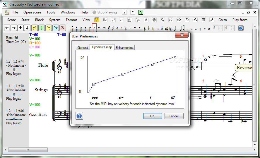Image resolution: width=260 pixels, height=158 pixels.
Task: Open the System menu
Action: click(x=54, y=20)
